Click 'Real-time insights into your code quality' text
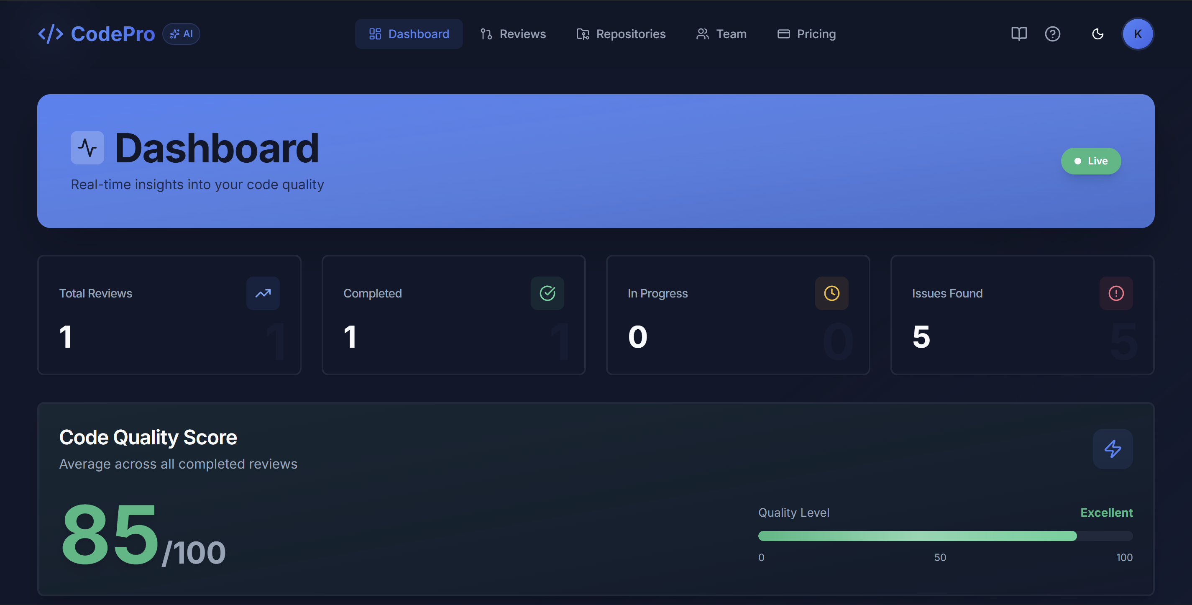Screen dimensions: 1192x605 (x=197, y=184)
